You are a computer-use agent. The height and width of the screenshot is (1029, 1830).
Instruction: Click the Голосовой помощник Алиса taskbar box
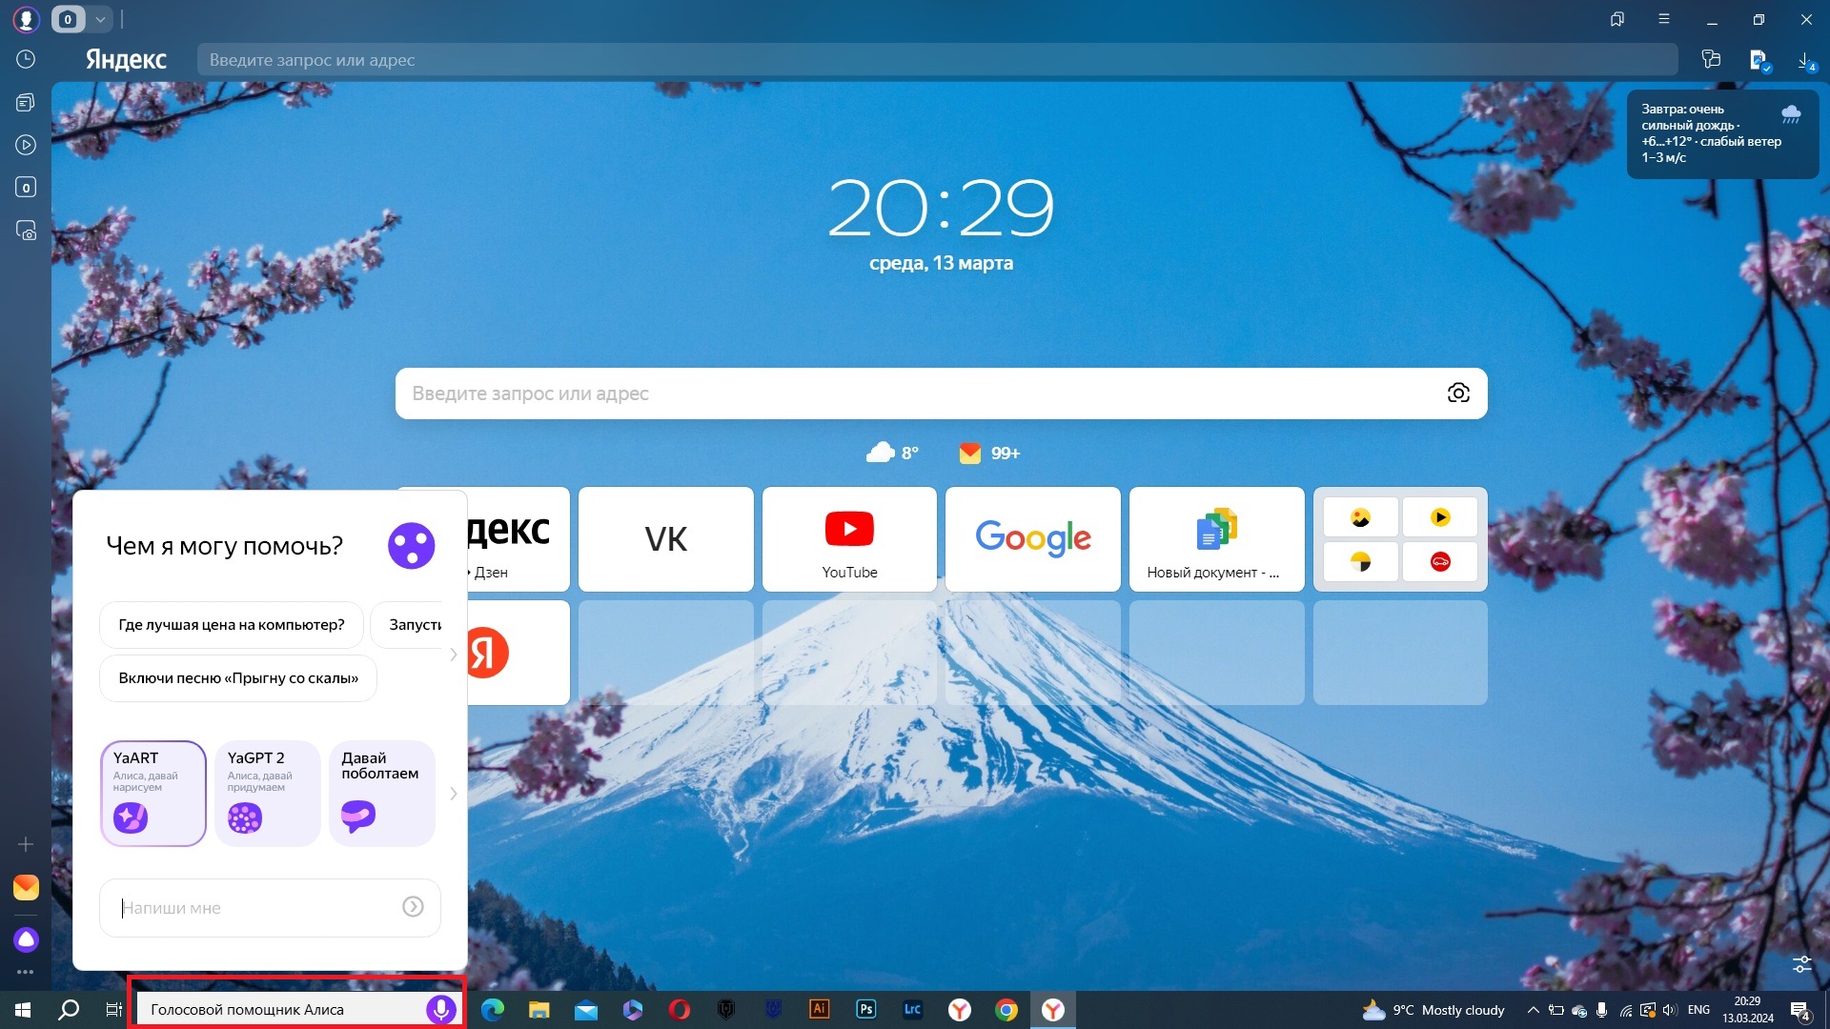pyautogui.click(x=297, y=1009)
